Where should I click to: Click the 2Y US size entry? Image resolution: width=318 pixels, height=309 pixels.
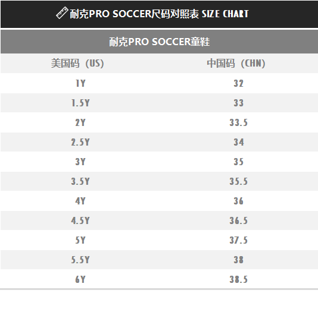click(x=80, y=122)
